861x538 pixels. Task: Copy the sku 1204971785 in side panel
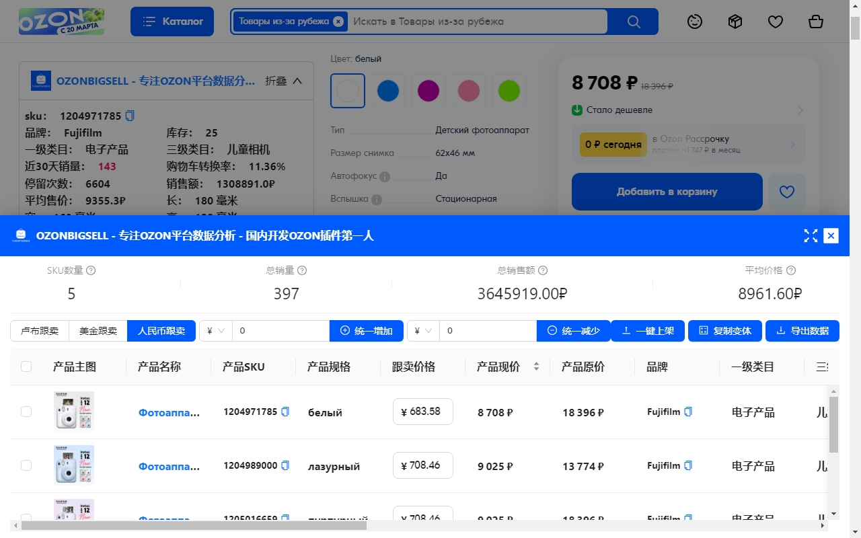tap(130, 116)
